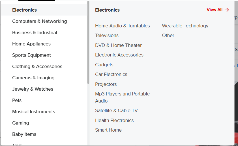Click the View All arrow icon
This screenshot has height=146, width=238.
227,10
